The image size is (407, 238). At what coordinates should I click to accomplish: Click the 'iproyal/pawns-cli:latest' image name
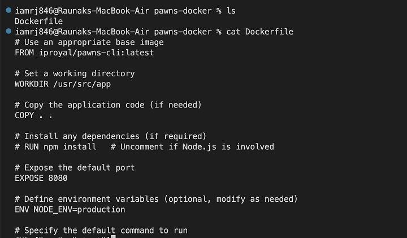[96, 53]
